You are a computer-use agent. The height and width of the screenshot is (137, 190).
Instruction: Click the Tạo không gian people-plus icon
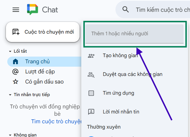91,55
